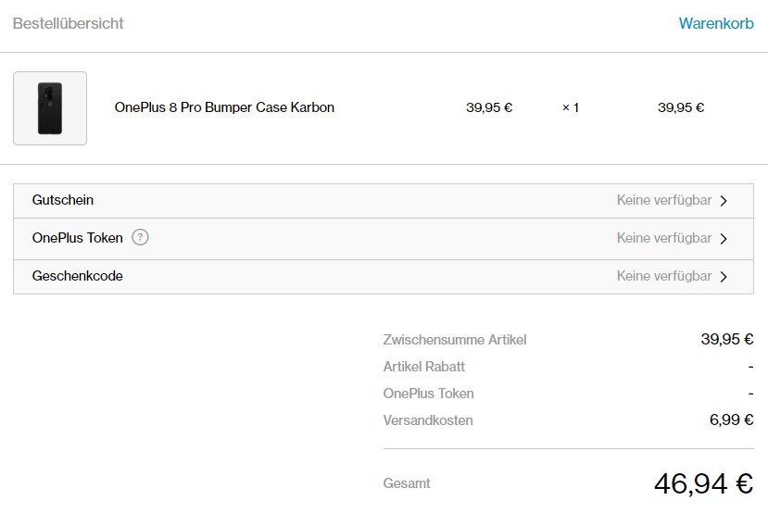The height and width of the screenshot is (513, 768).
Task: Expand the Gutschein chevron arrow
Action: (x=724, y=201)
